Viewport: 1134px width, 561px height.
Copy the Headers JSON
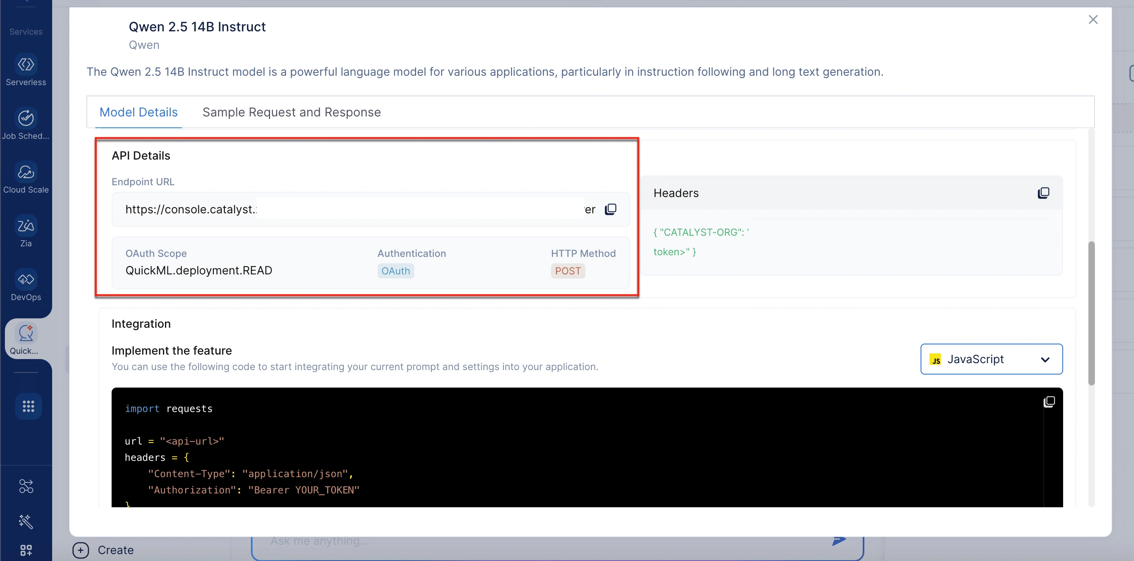point(1043,193)
